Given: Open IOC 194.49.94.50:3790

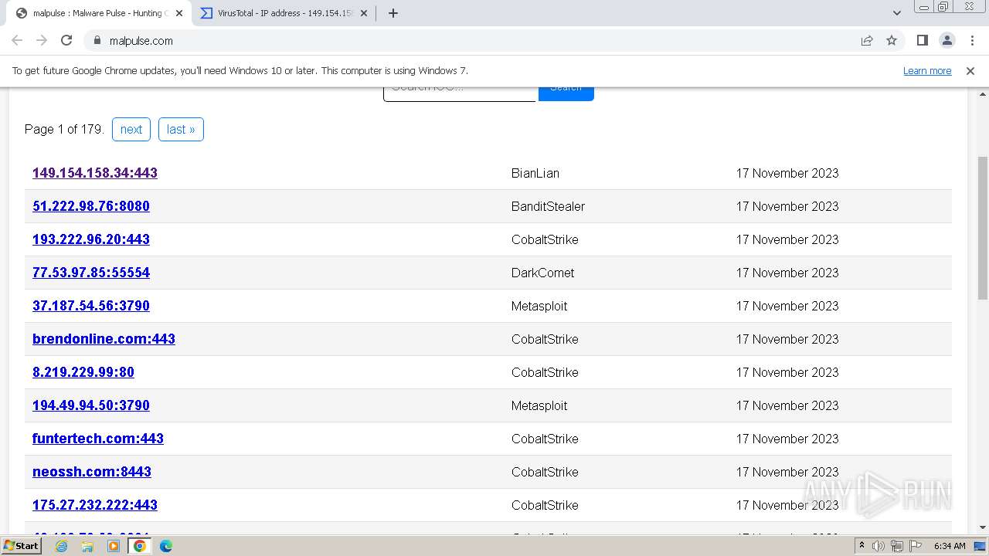Looking at the screenshot, I should (91, 405).
